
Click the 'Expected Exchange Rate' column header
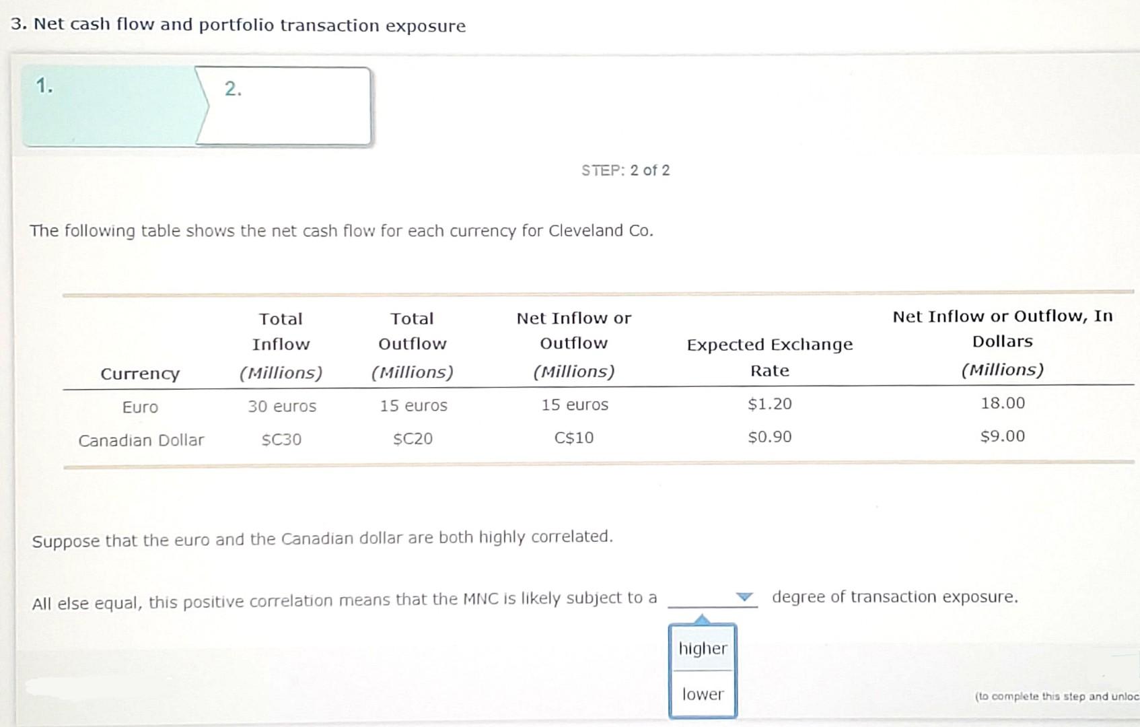[769, 357]
